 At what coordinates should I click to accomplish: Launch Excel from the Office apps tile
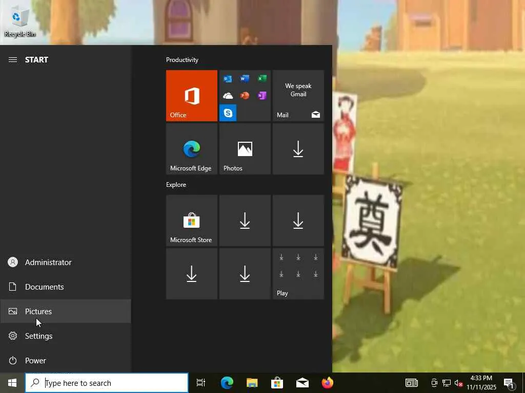click(x=262, y=79)
